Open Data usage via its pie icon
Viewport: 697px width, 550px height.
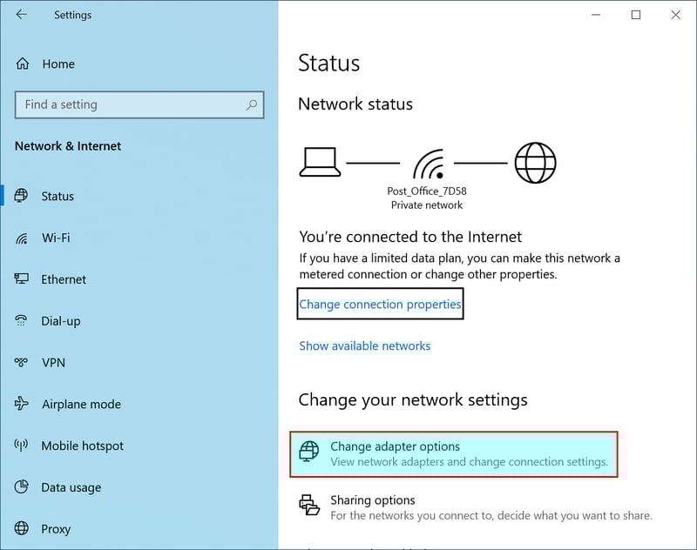point(21,486)
